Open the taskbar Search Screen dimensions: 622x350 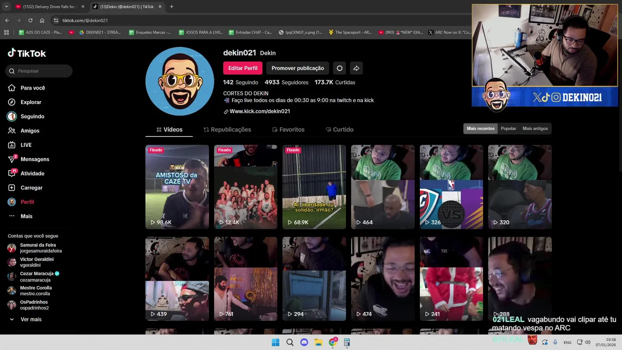click(x=290, y=342)
